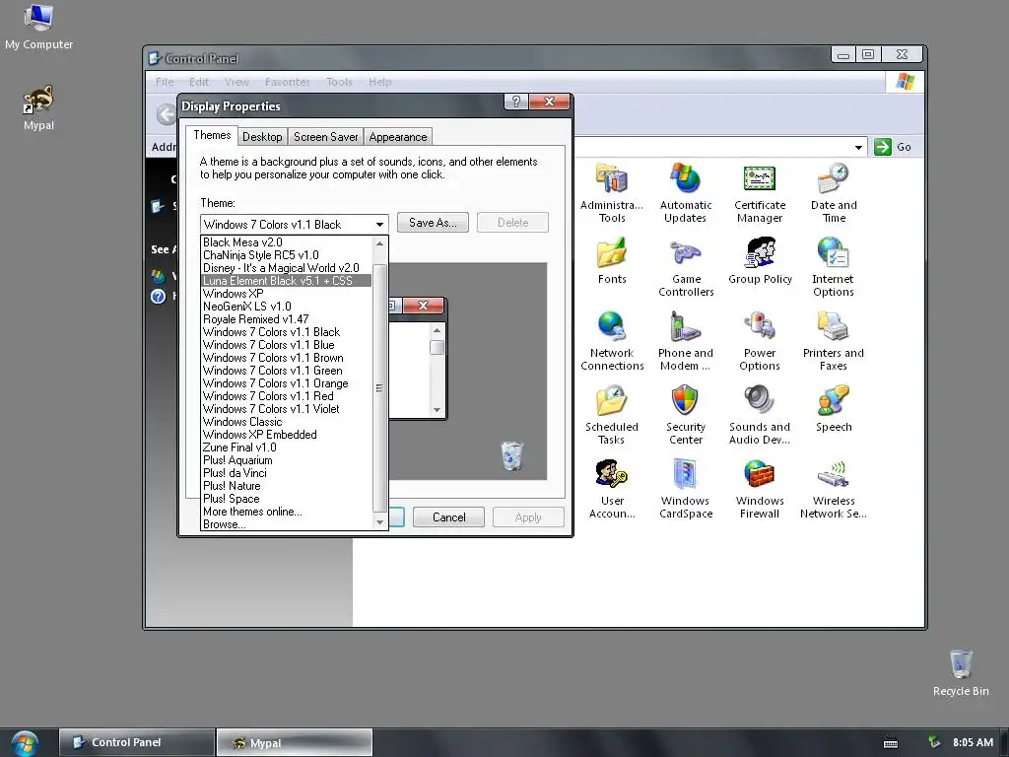1009x757 pixels.
Task: Click scroll-up arrow of theme list
Action: click(x=379, y=244)
